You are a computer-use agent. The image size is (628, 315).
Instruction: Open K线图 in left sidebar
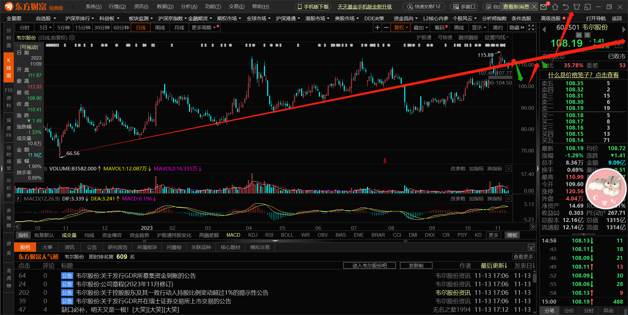(x=9, y=68)
